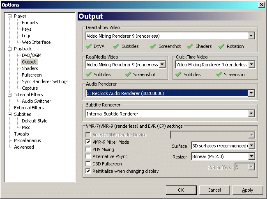
Task: Select DVD/OGM tree item
Action: (x=32, y=55)
